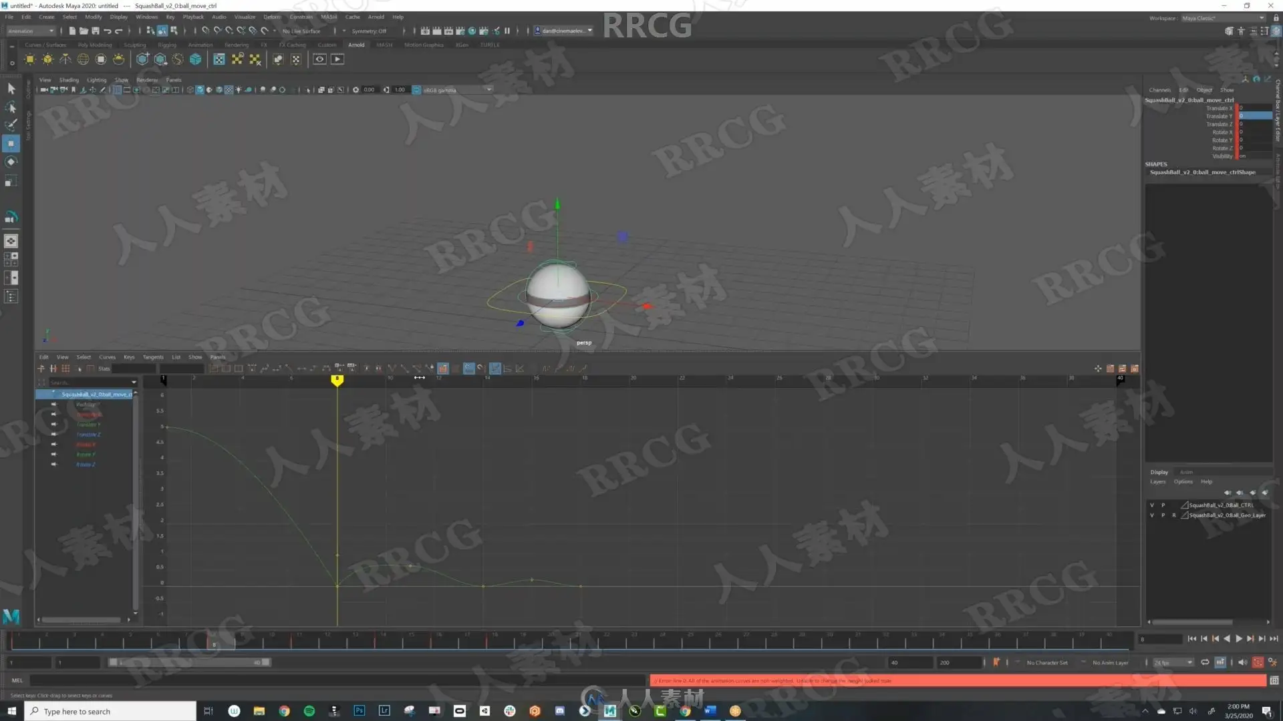Open the 24 fps frame rate dropdown
The height and width of the screenshot is (721, 1283).
1173,662
